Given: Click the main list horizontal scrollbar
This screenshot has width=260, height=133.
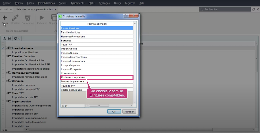Looking at the screenshot, I should 121,129.
